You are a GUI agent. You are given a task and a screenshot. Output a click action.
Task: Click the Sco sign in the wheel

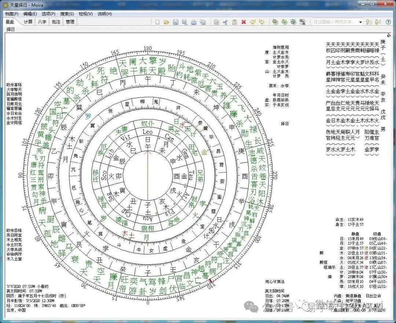(x=104, y=175)
